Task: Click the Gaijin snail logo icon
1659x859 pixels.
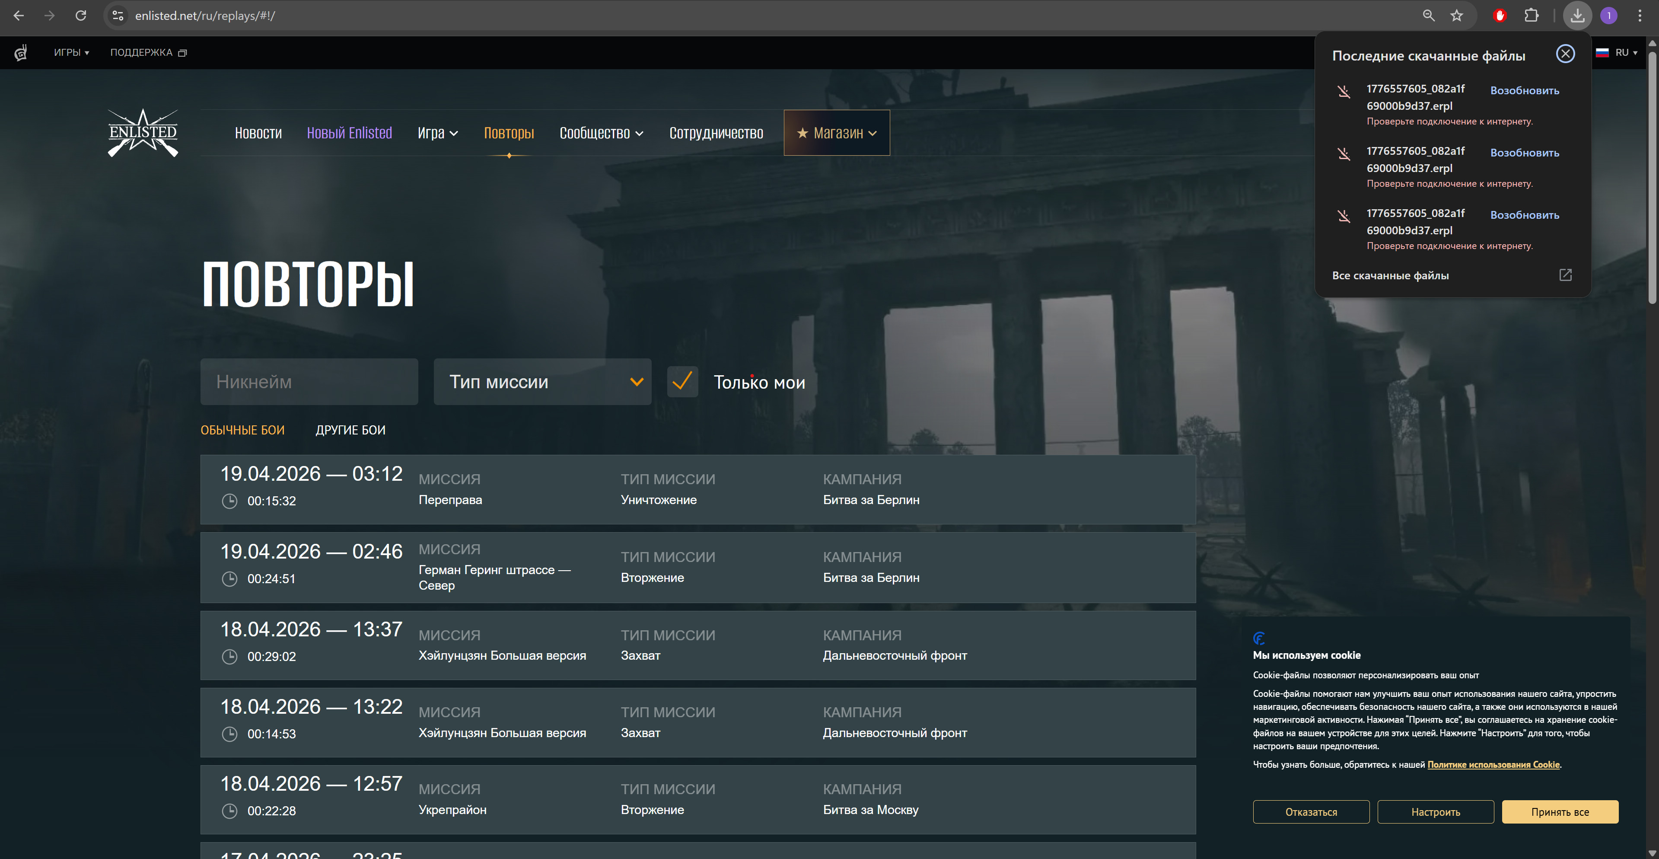Action: tap(21, 53)
